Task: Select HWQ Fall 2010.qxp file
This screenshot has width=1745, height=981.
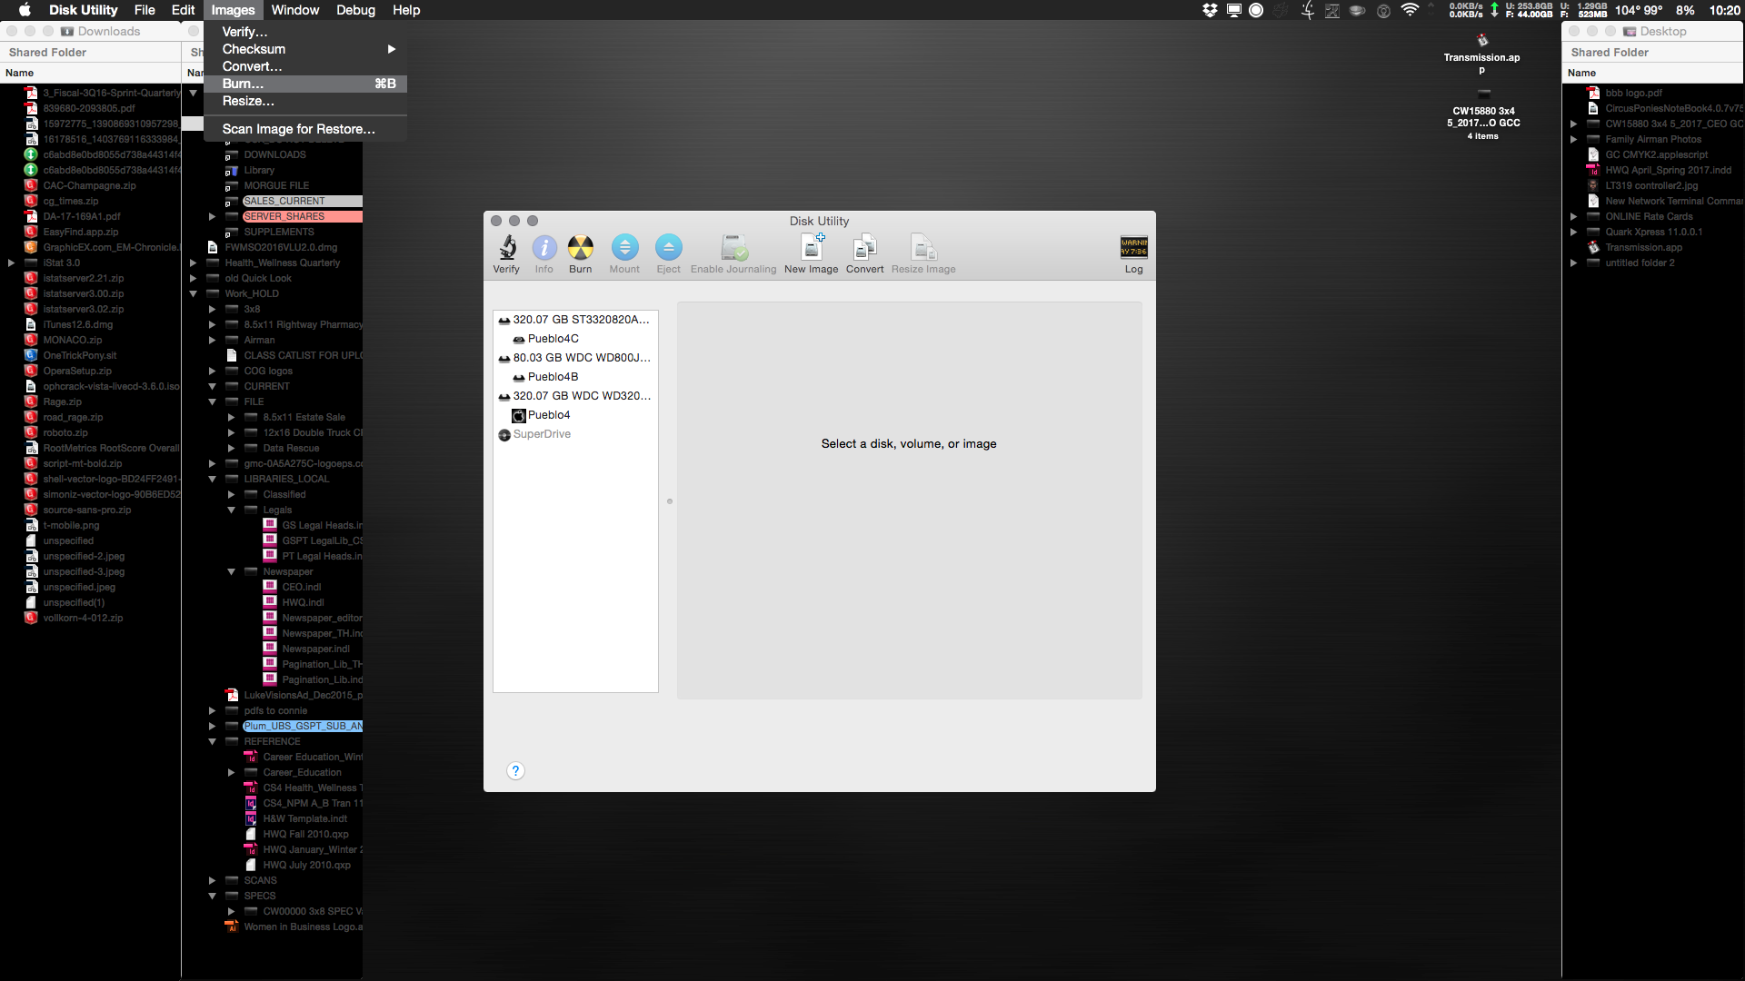Action: click(x=305, y=834)
